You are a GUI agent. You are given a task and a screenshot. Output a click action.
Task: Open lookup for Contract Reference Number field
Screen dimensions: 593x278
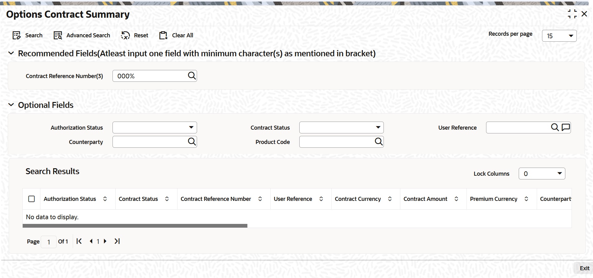192,76
